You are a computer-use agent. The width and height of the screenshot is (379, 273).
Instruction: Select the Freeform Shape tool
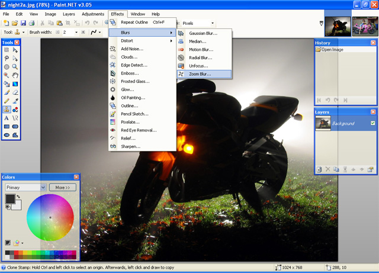(x=15, y=135)
